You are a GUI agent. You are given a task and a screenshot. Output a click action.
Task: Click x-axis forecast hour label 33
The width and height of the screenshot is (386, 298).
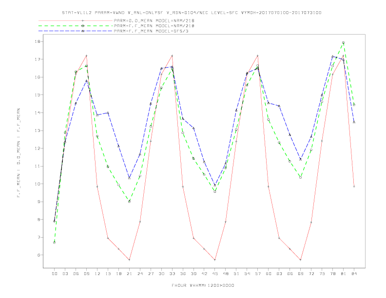tap(172, 274)
